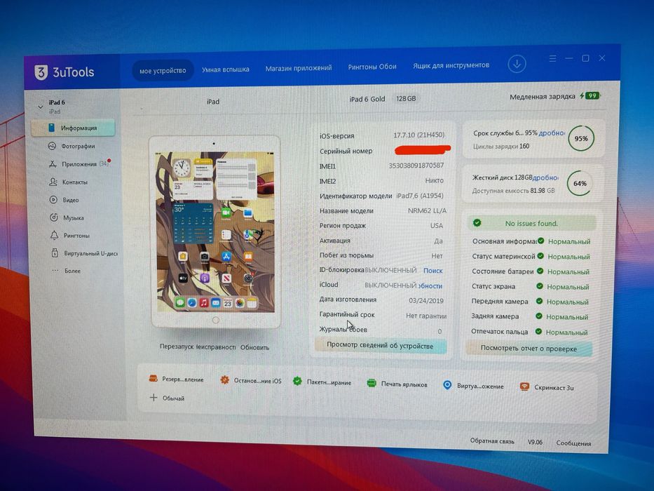Click the iPad7,6 (A1954) model identifier
Screen dimensions: 654x491
click(420, 196)
